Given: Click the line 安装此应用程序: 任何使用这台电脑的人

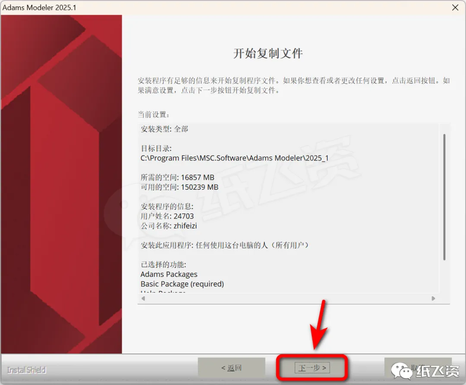Looking at the screenshot, I should point(225,245).
